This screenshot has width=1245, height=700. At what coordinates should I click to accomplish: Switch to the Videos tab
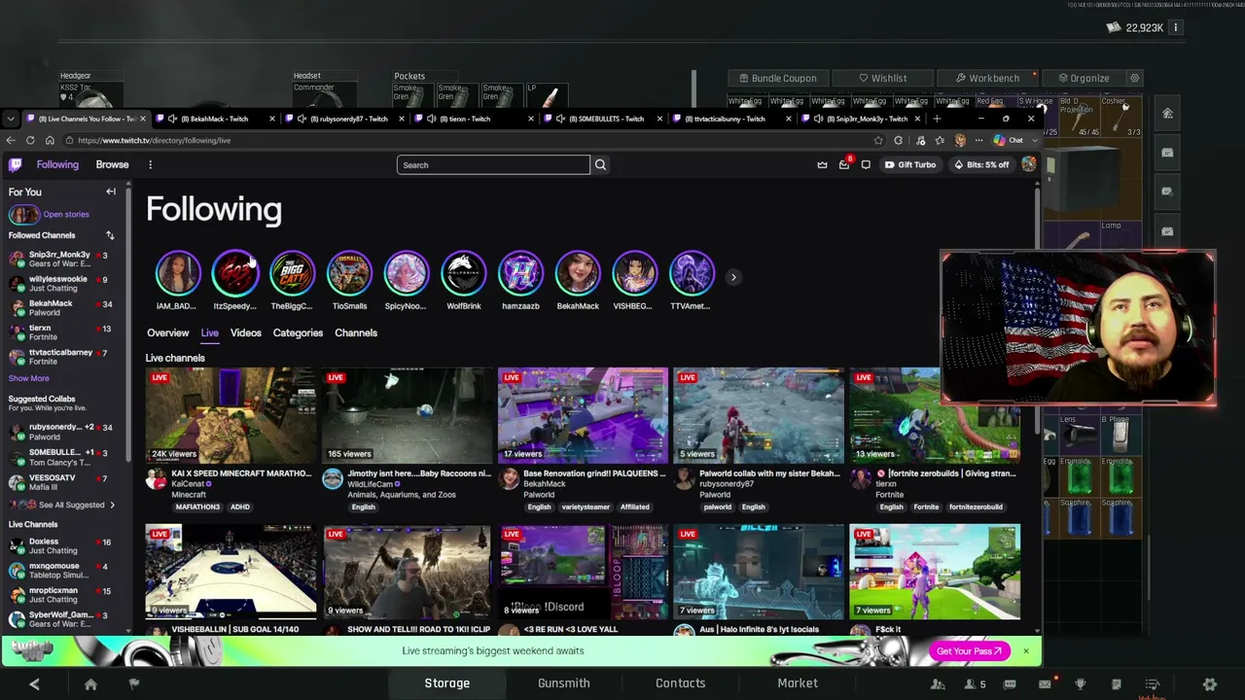245,332
